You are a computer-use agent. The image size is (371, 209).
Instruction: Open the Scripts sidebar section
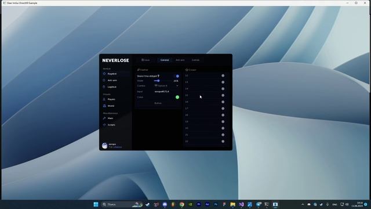tap(115, 125)
